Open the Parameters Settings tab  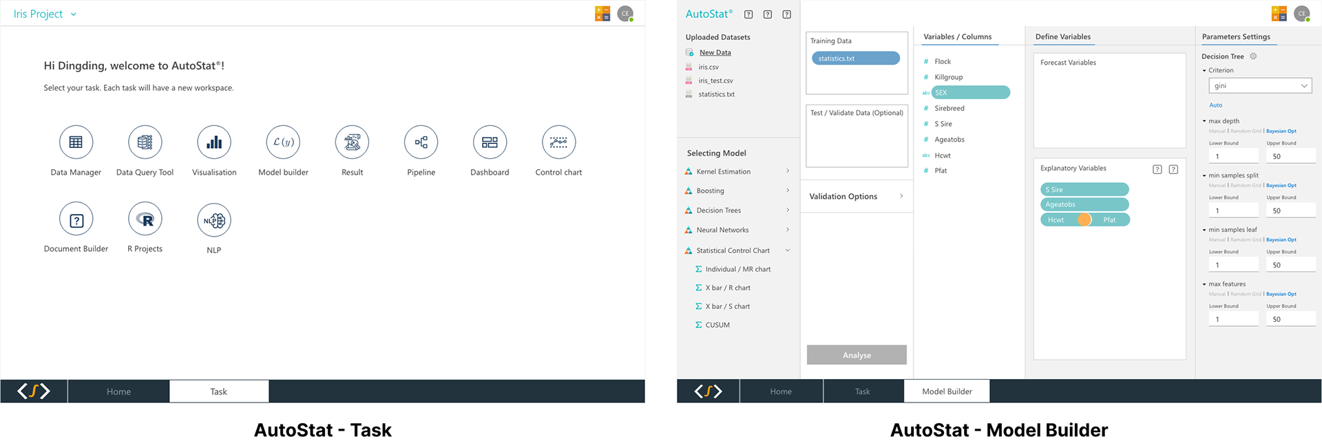coord(1236,37)
